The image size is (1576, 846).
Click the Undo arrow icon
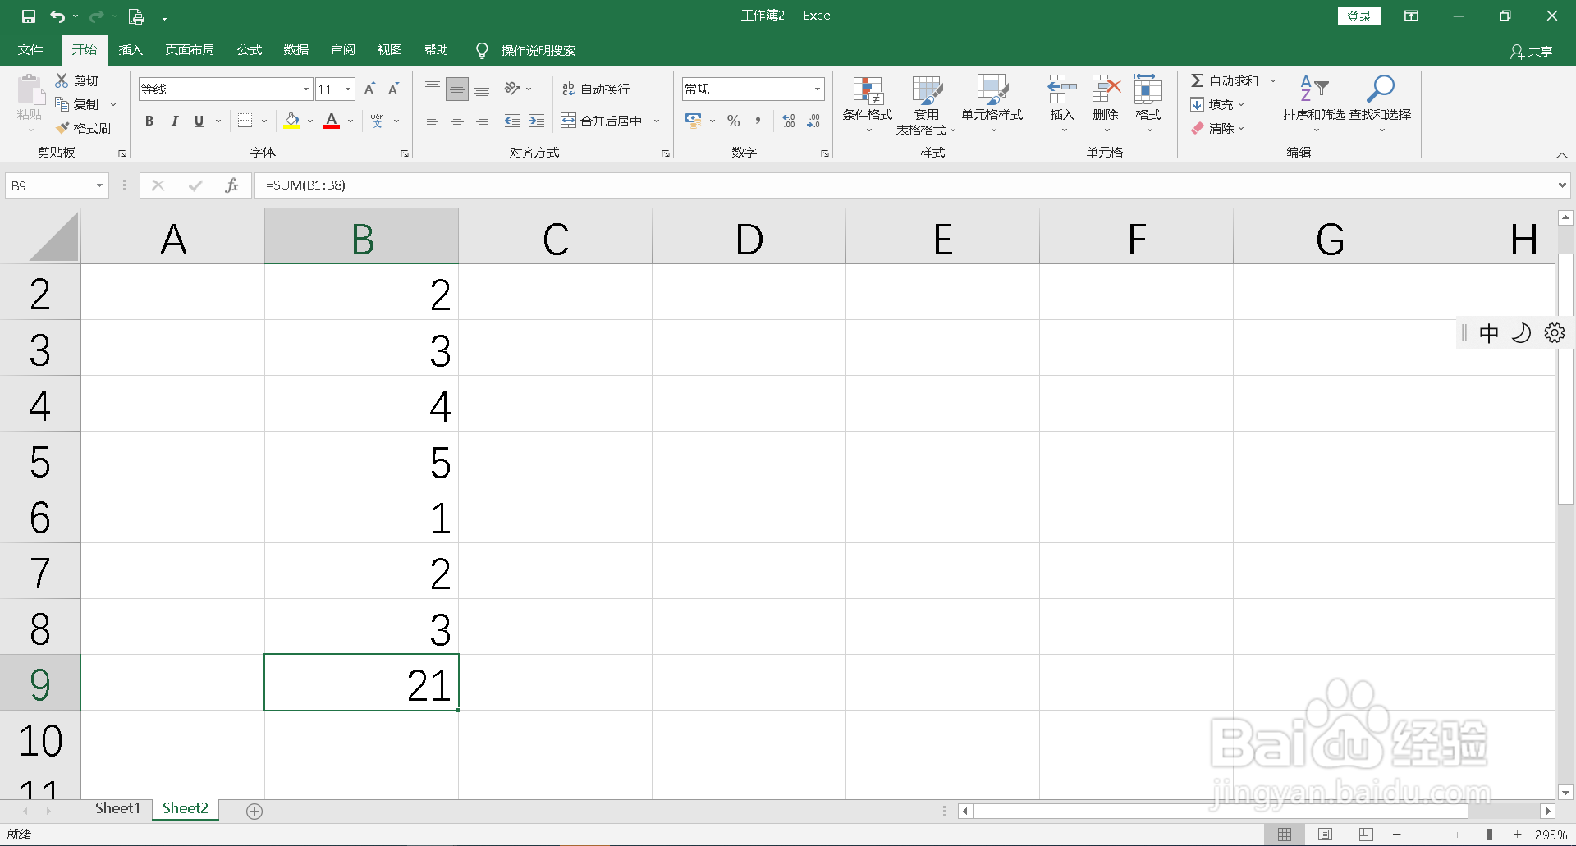click(x=57, y=16)
